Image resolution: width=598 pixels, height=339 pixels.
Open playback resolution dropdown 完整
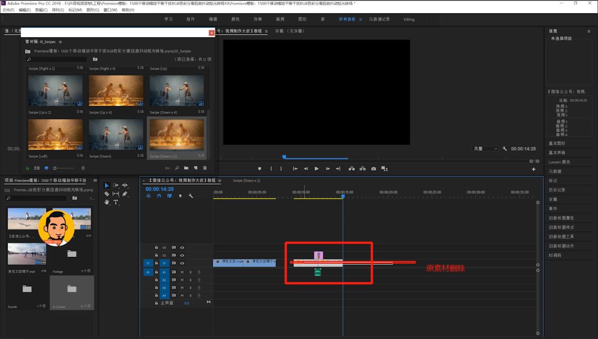click(x=486, y=148)
